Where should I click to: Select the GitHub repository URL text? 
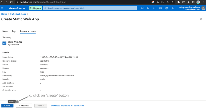(57, 76)
